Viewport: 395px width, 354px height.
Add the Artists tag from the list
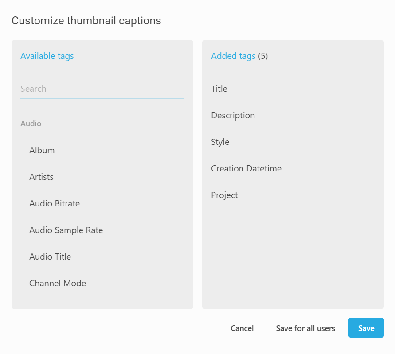point(41,177)
